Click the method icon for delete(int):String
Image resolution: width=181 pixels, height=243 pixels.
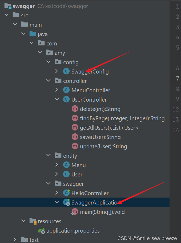point(75,109)
